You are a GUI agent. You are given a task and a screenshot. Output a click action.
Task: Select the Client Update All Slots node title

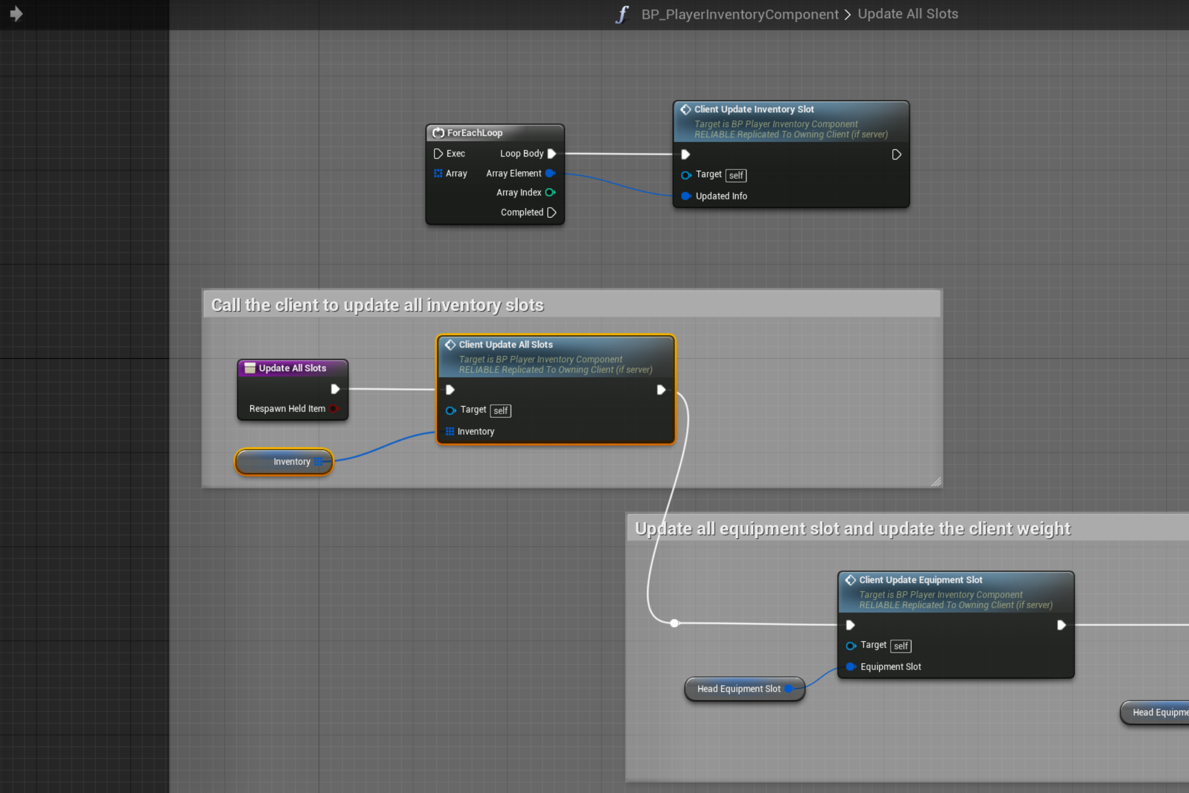coord(505,345)
